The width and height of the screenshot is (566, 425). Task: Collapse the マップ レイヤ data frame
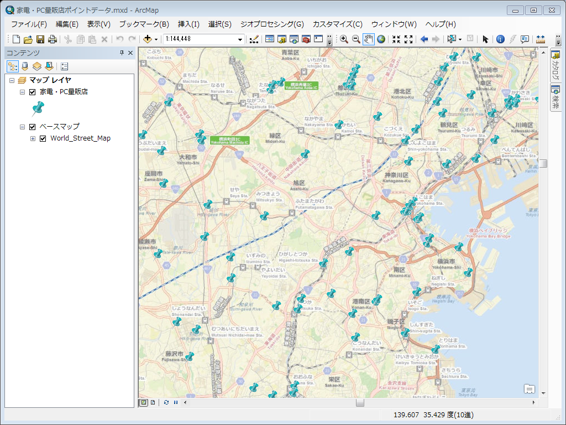[x=12, y=80]
